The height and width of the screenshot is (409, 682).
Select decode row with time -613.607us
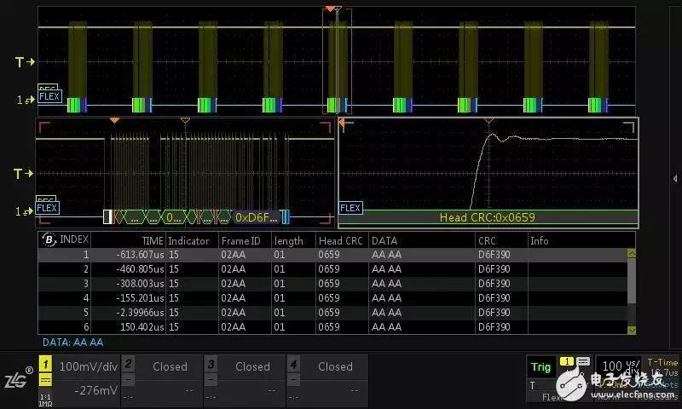[332, 254]
